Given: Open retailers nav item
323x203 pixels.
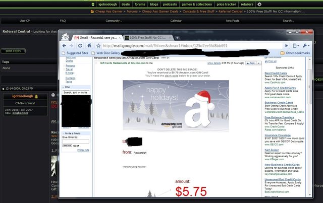Looking at the screenshot, I should coord(247,5).
